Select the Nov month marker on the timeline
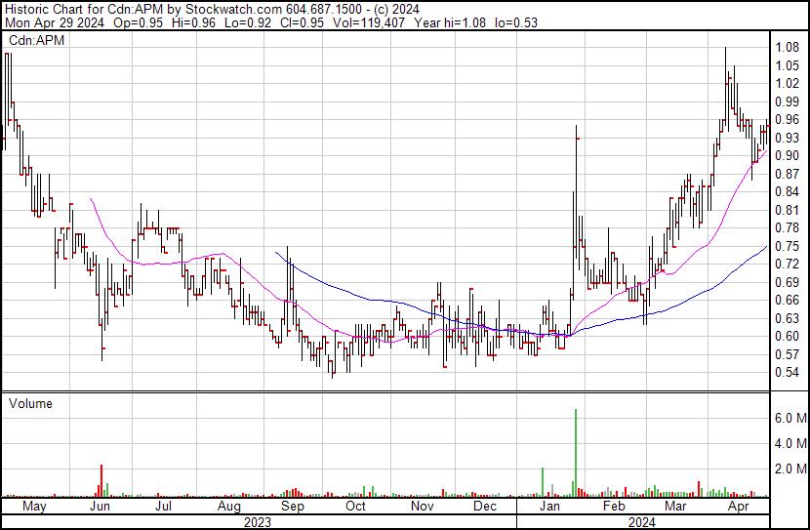Screen dimensions: 810x530 422,508
